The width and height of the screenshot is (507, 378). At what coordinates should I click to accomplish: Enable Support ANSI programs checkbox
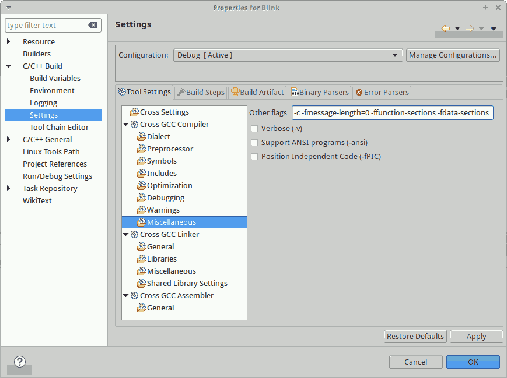pyautogui.click(x=254, y=143)
